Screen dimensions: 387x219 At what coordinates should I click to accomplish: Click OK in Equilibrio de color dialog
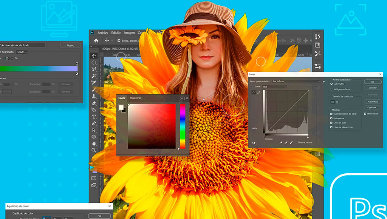(99, 216)
